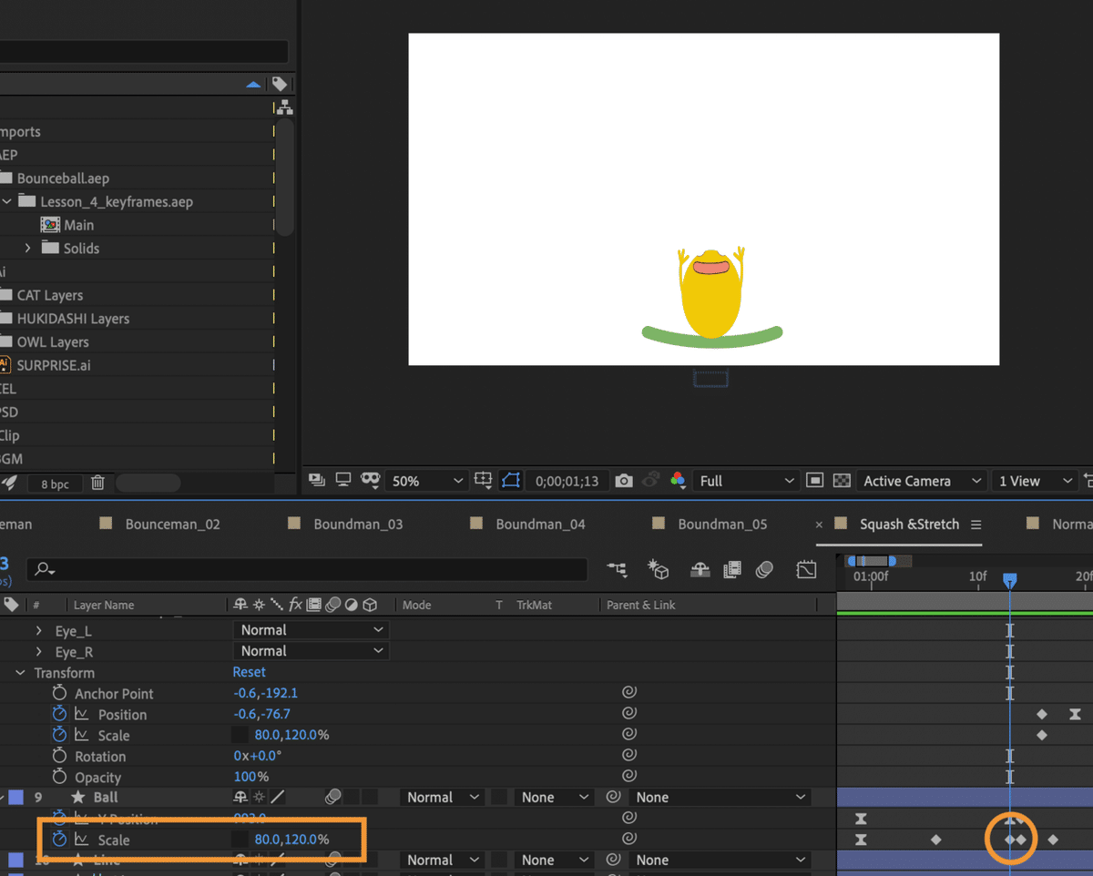Enable Draft 3D in timeline
This screenshot has height=876, width=1093.
pyautogui.click(x=658, y=570)
